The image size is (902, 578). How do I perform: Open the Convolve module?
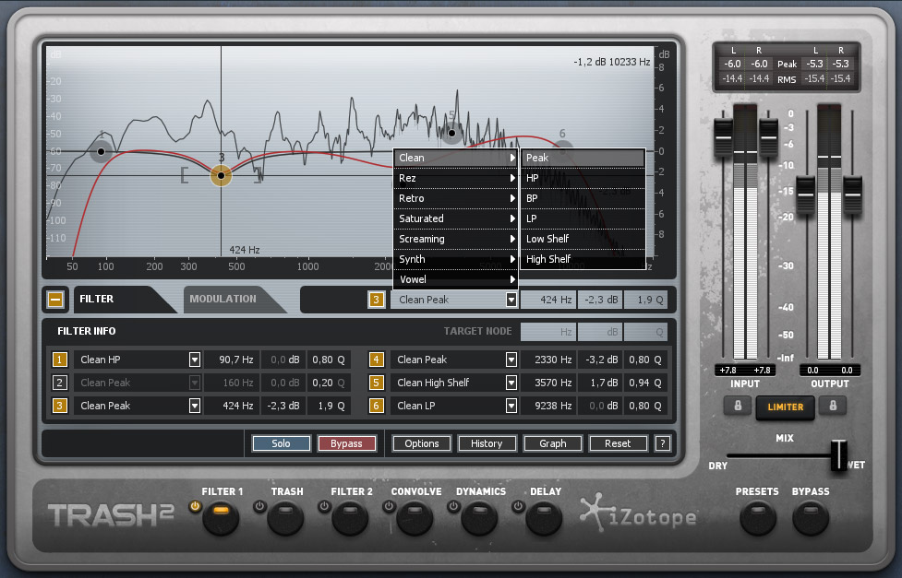tap(414, 519)
